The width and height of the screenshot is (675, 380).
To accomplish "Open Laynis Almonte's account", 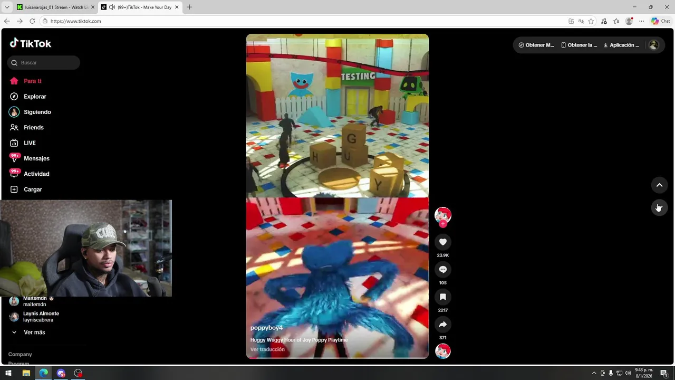I will tap(34, 317).
